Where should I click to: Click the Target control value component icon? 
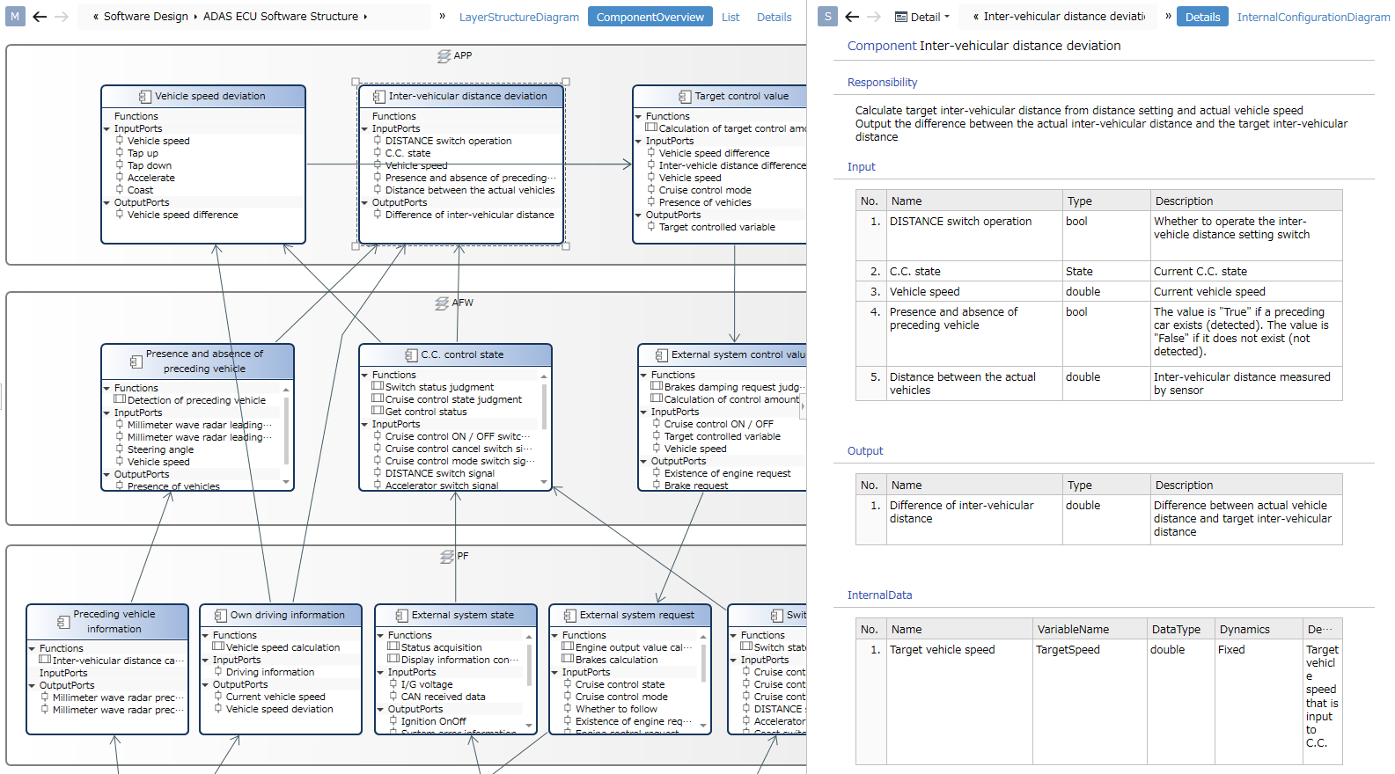685,97
